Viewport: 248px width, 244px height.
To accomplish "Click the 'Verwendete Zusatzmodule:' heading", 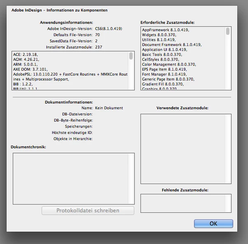I will click(182, 108).
